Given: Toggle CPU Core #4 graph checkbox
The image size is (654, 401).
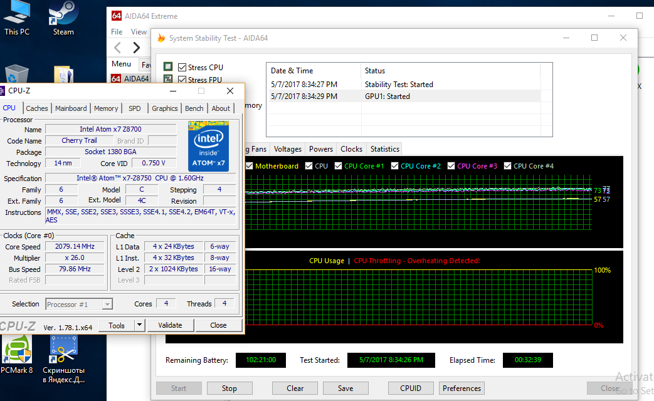Looking at the screenshot, I should tap(508, 166).
